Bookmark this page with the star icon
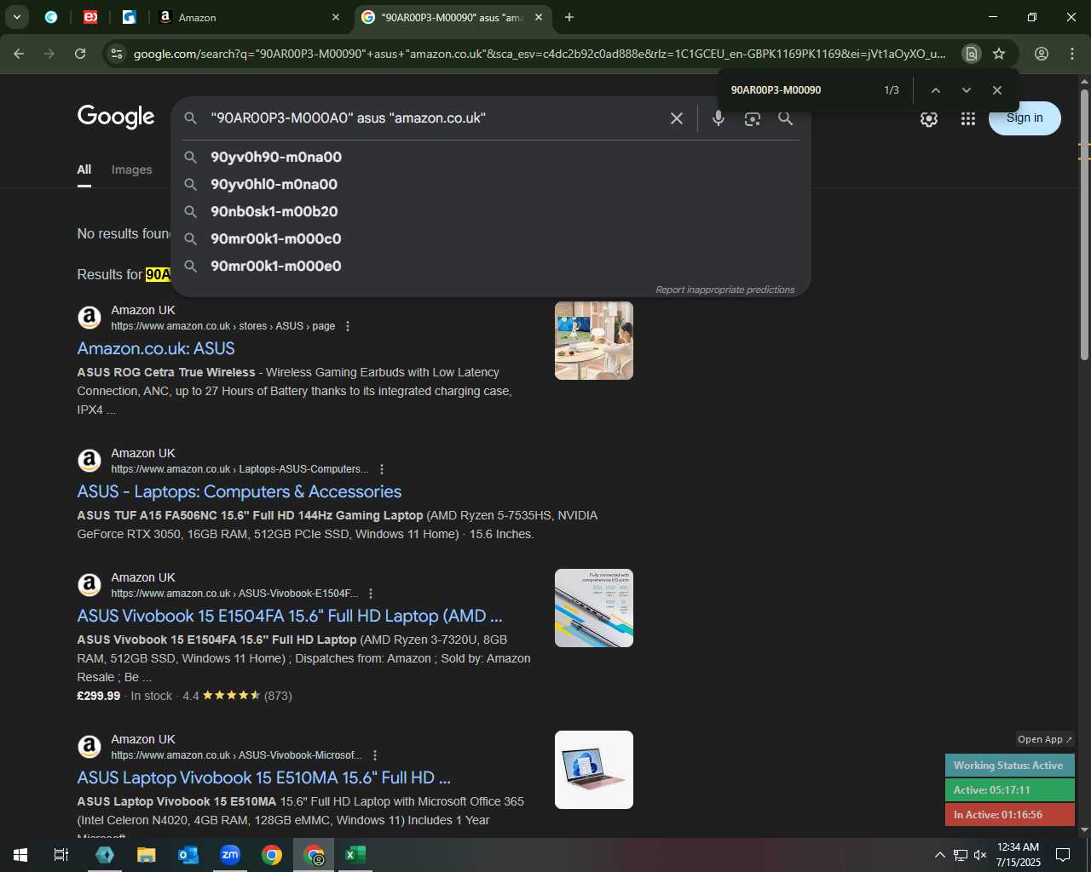 pyautogui.click(x=999, y=54)
